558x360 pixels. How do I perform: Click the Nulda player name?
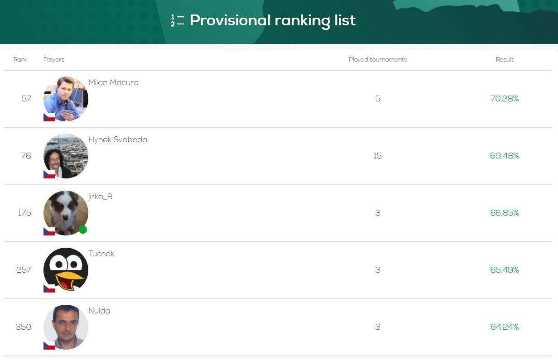pos(99,311)
